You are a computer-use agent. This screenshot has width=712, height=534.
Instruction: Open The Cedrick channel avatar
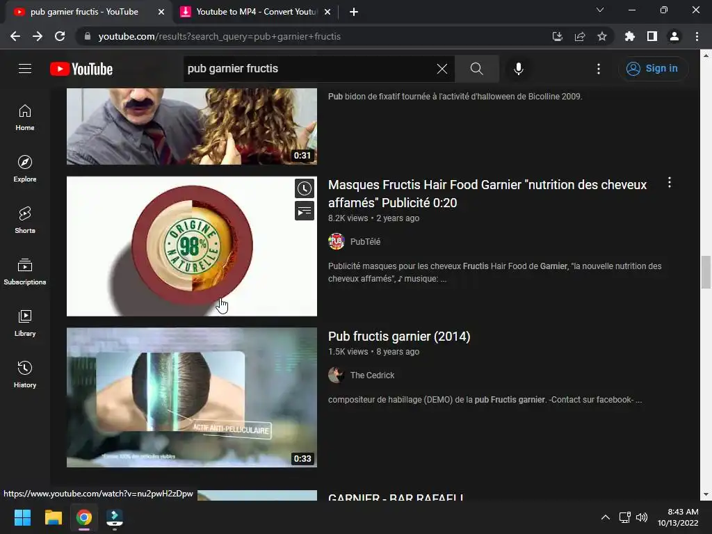click(x=336, y=375)
